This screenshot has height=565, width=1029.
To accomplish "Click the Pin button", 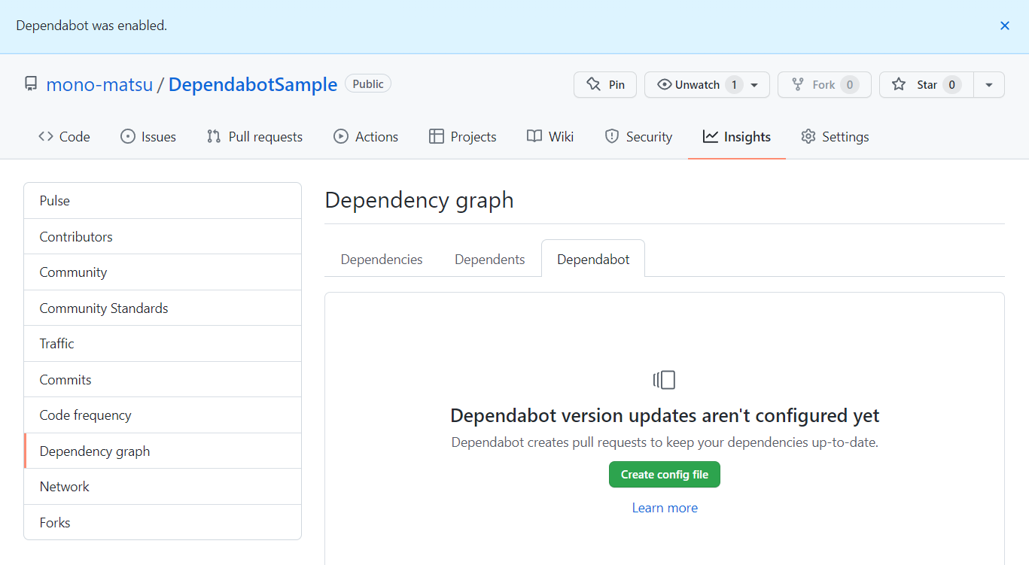I will (604, 84).
